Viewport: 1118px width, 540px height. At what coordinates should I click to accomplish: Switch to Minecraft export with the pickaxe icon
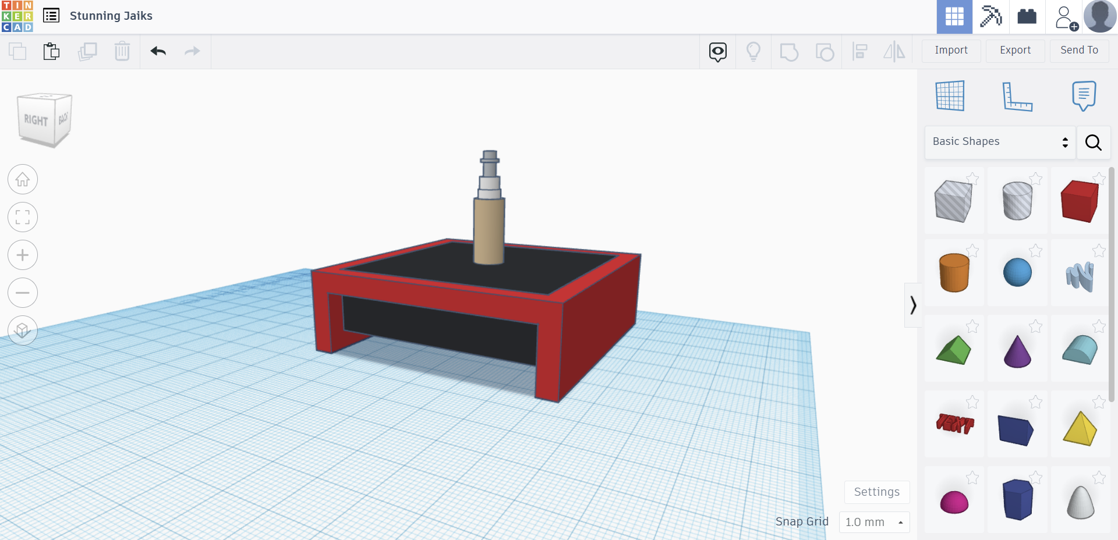pyautogui.click(x=991, y=16)
